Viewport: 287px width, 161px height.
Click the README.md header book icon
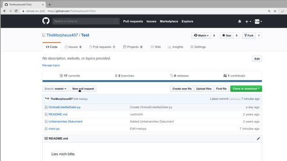[x=46, y=138]
